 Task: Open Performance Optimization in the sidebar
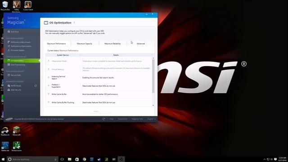[19, 46]
